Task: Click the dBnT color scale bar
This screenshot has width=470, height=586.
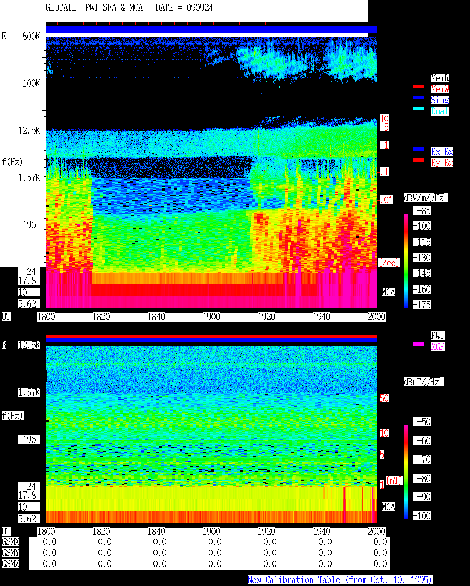Action: coord(406,472)
